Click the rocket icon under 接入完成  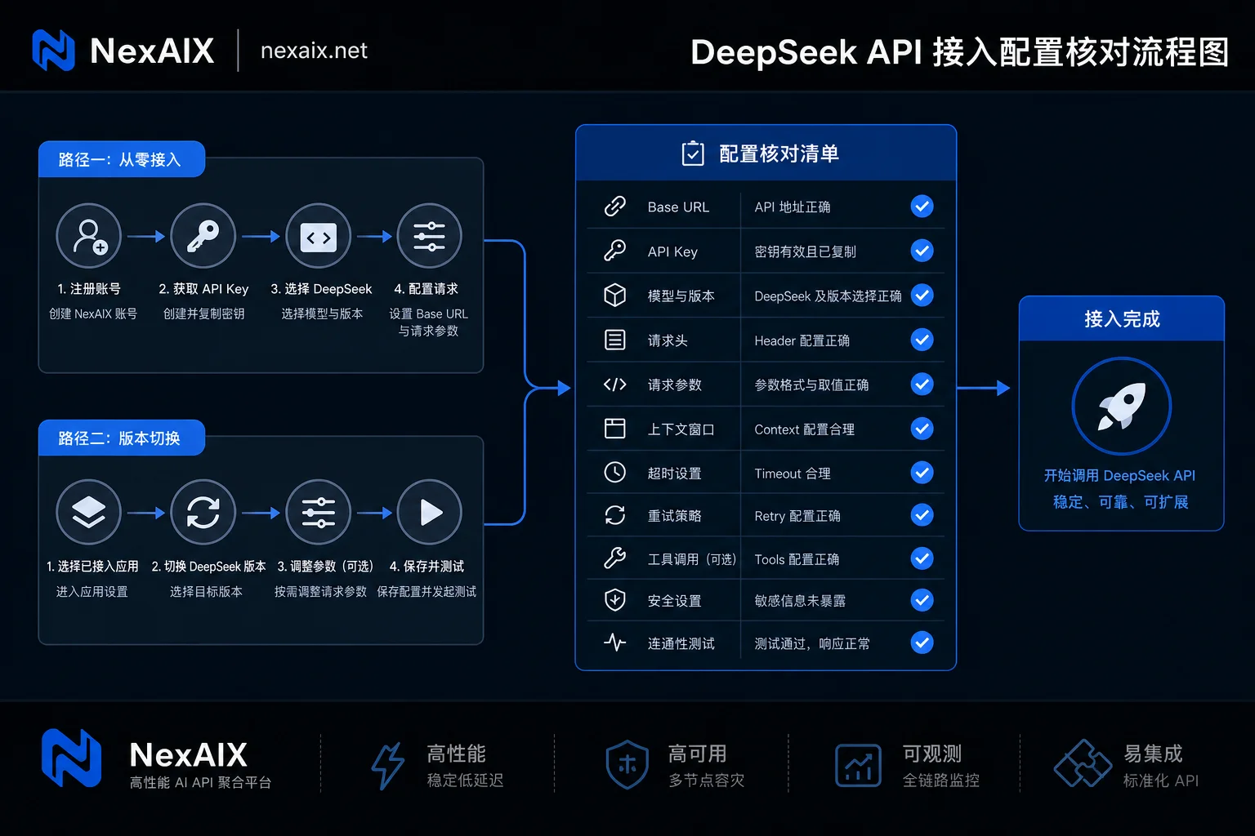pyautogui.click(x=1122, y=406)
